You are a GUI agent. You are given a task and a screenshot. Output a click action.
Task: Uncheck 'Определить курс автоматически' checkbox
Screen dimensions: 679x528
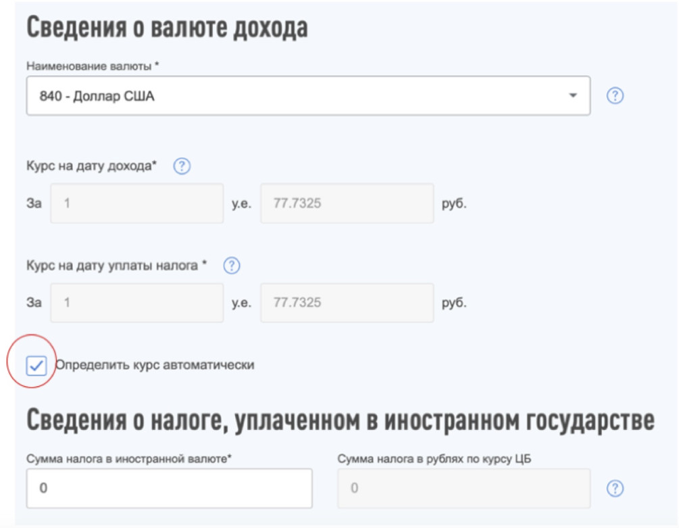click(x=36, y=366)
